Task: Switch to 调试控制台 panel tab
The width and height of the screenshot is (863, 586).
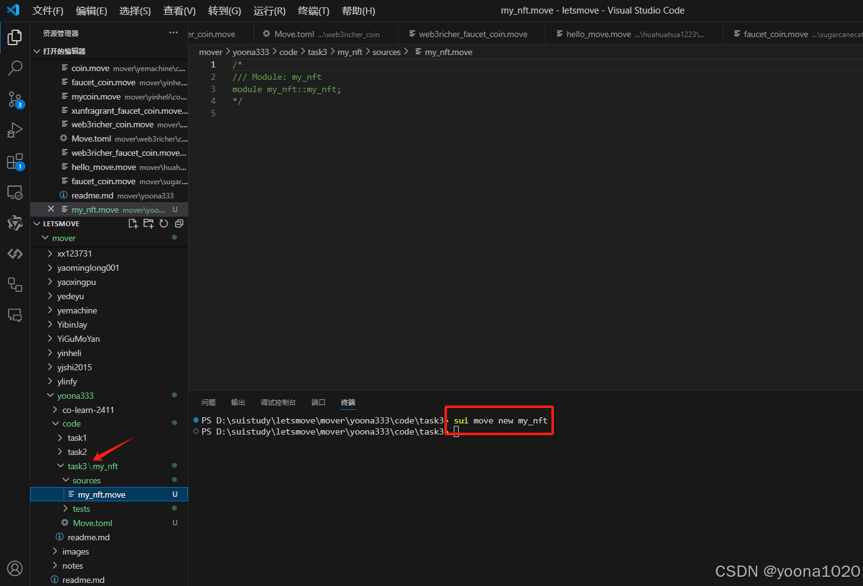Action: (278, 402)
